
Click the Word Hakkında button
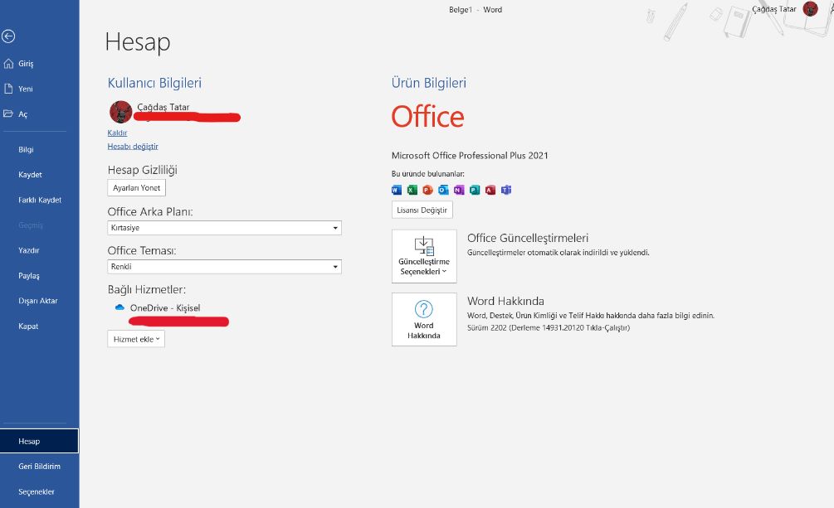tap(424, 319)
